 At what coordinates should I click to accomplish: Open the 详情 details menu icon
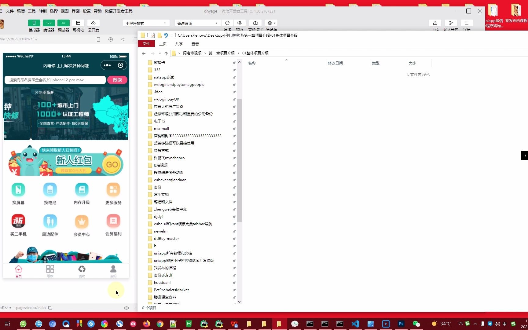(x=467, y=23)
